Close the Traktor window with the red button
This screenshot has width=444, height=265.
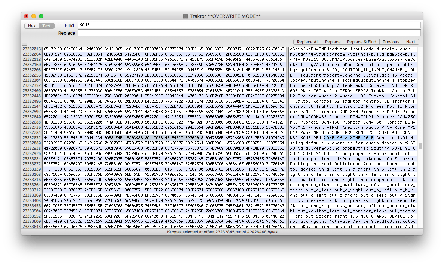tap(26, 16)
